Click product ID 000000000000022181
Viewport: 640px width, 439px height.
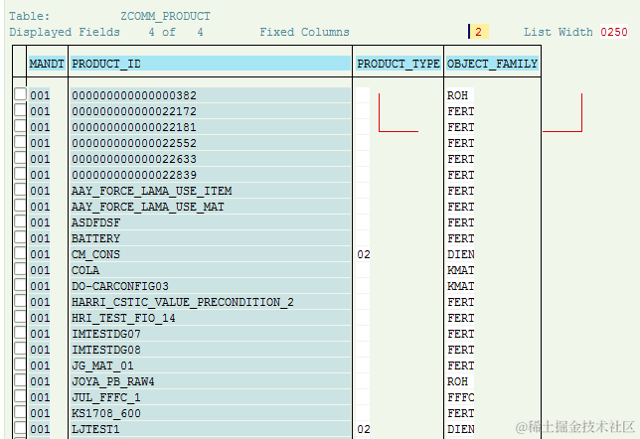(x=211, y=127)
